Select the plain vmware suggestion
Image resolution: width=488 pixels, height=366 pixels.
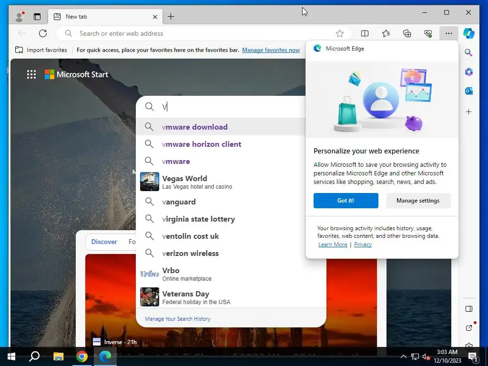221,161
